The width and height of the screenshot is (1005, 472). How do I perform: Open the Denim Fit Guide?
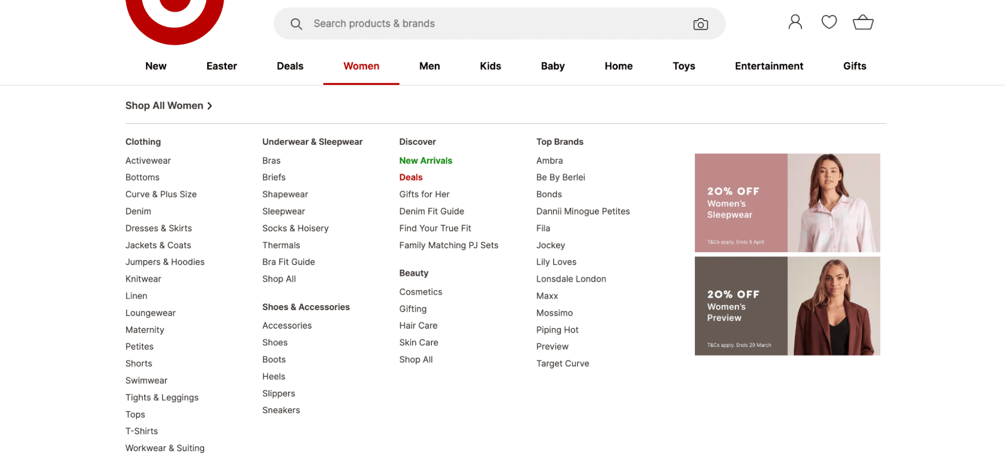pos(431,211)
